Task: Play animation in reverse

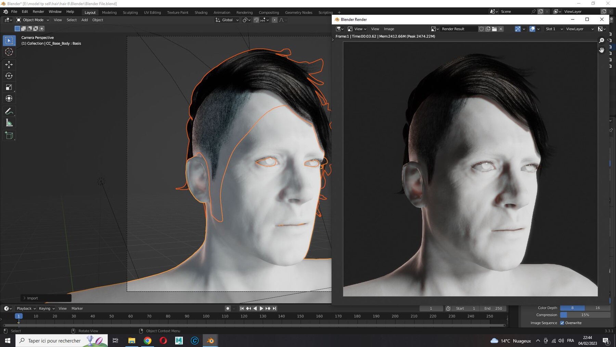Action: [255, 309]
